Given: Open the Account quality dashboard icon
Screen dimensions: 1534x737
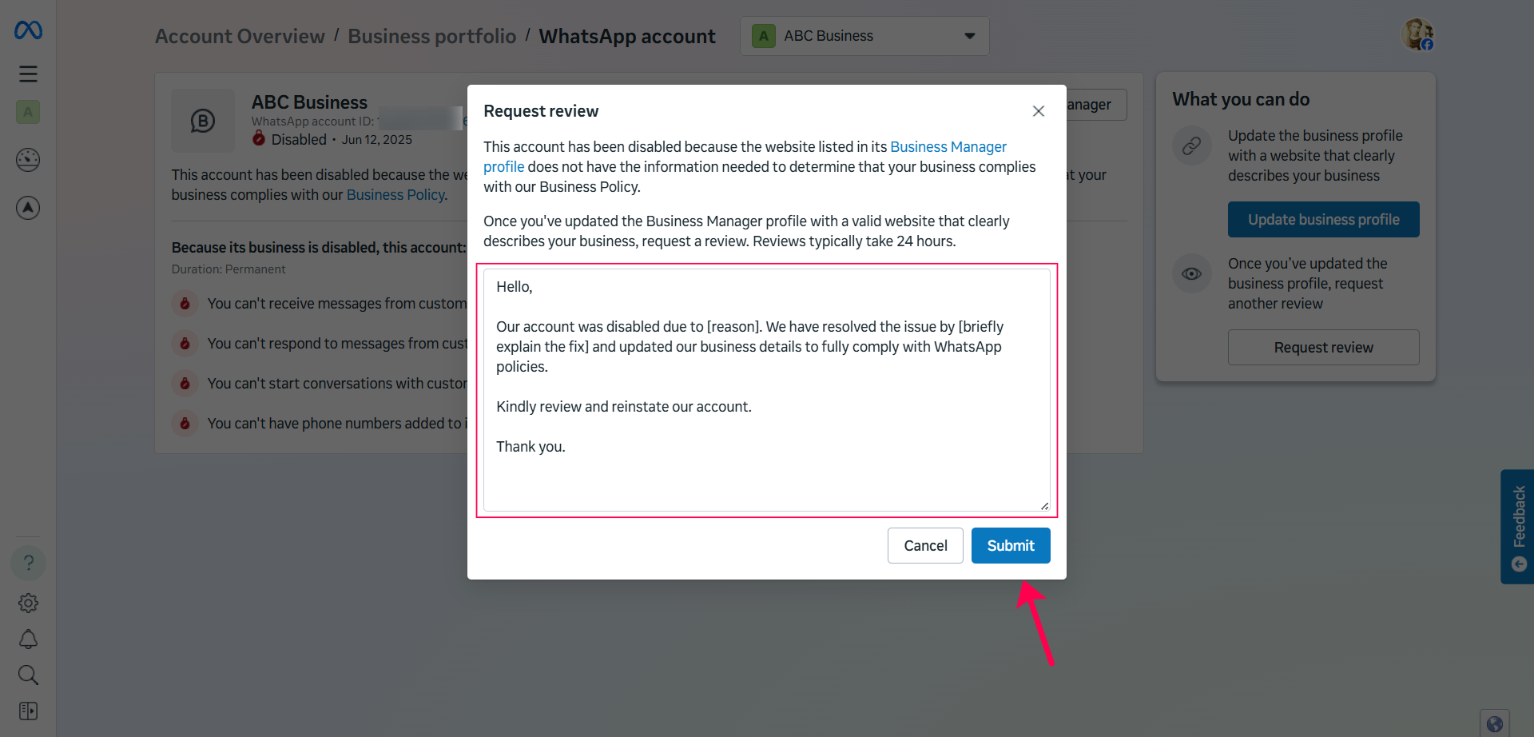Looking at the screenshot, I should pyautogui.click(x=28, y=160).
